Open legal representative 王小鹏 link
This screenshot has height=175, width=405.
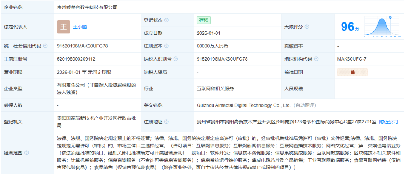coord(80,27)
